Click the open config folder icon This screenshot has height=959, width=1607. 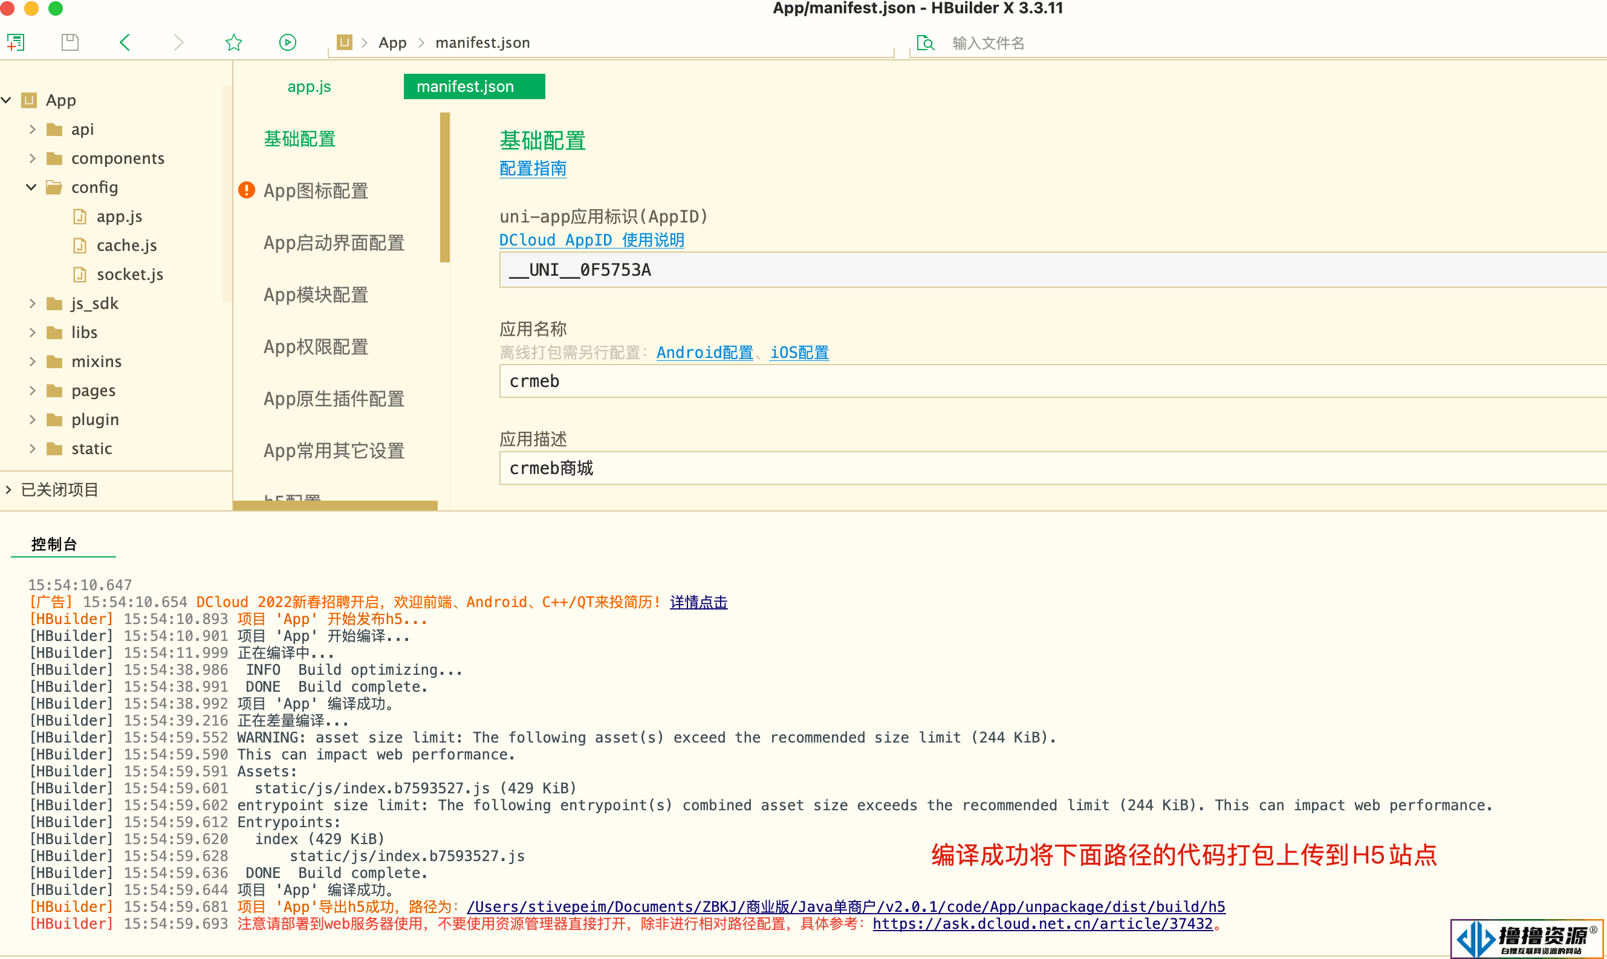point(55,187)
